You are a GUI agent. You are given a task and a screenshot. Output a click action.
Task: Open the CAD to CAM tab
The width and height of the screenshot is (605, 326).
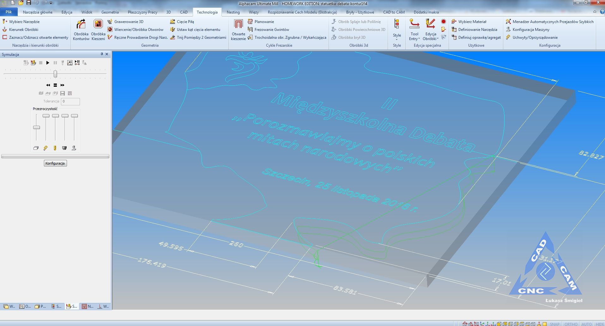394,12
